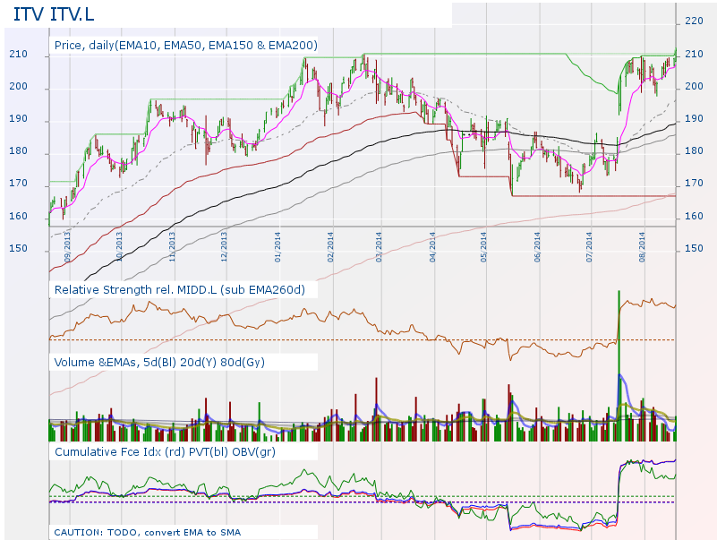Click the 12/2013 date axis label
Image resolution: width=717 pixels, height=540 pixels.
pos(224,247)
